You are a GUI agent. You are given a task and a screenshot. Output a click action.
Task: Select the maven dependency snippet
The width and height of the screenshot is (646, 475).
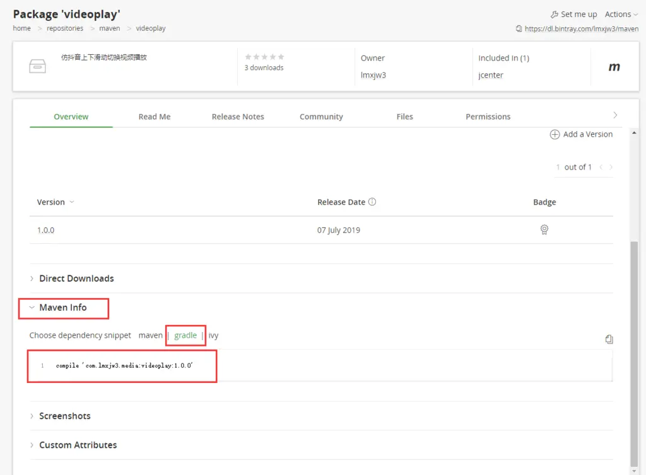[150, 336]
